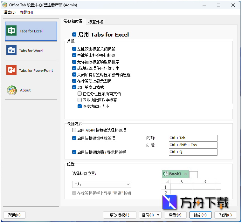Toggle 启用快捷键隐藏/显示标签栏 checkbox
Screen dimensions: 242x223
click(74, 152)
